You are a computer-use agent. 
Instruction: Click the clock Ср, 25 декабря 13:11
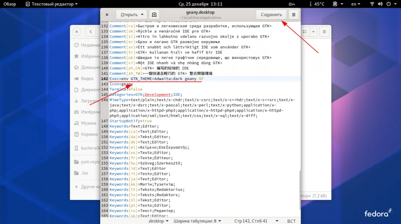pyautogui.click(x=200, y=4)
